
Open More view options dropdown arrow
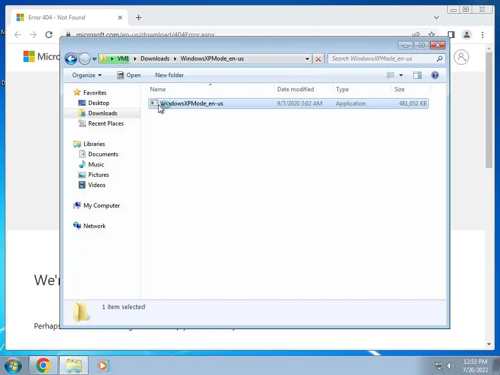tap(401, 75)
